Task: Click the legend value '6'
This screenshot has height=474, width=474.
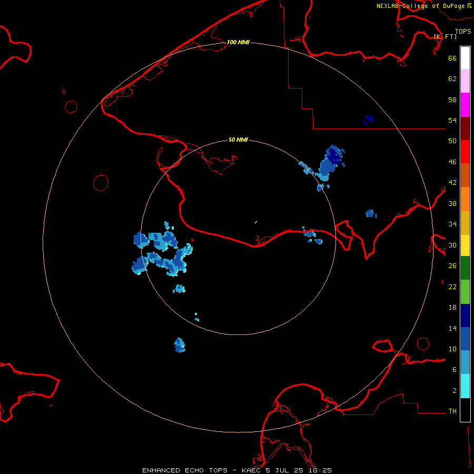Action: pos(455,370)
